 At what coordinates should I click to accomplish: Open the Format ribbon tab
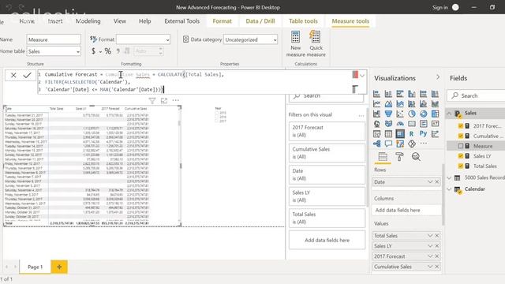pos(222,21)
